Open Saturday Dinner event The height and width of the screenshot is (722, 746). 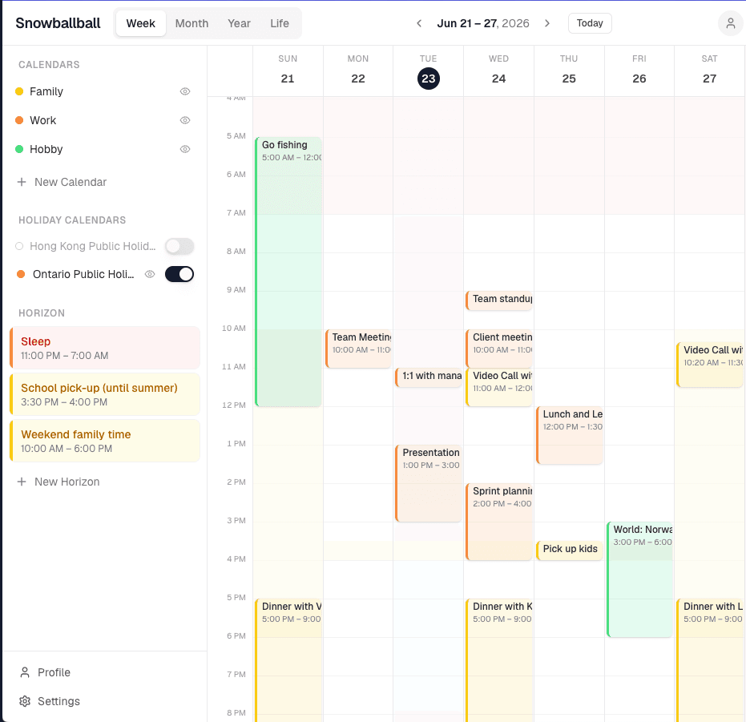(709, 660)
